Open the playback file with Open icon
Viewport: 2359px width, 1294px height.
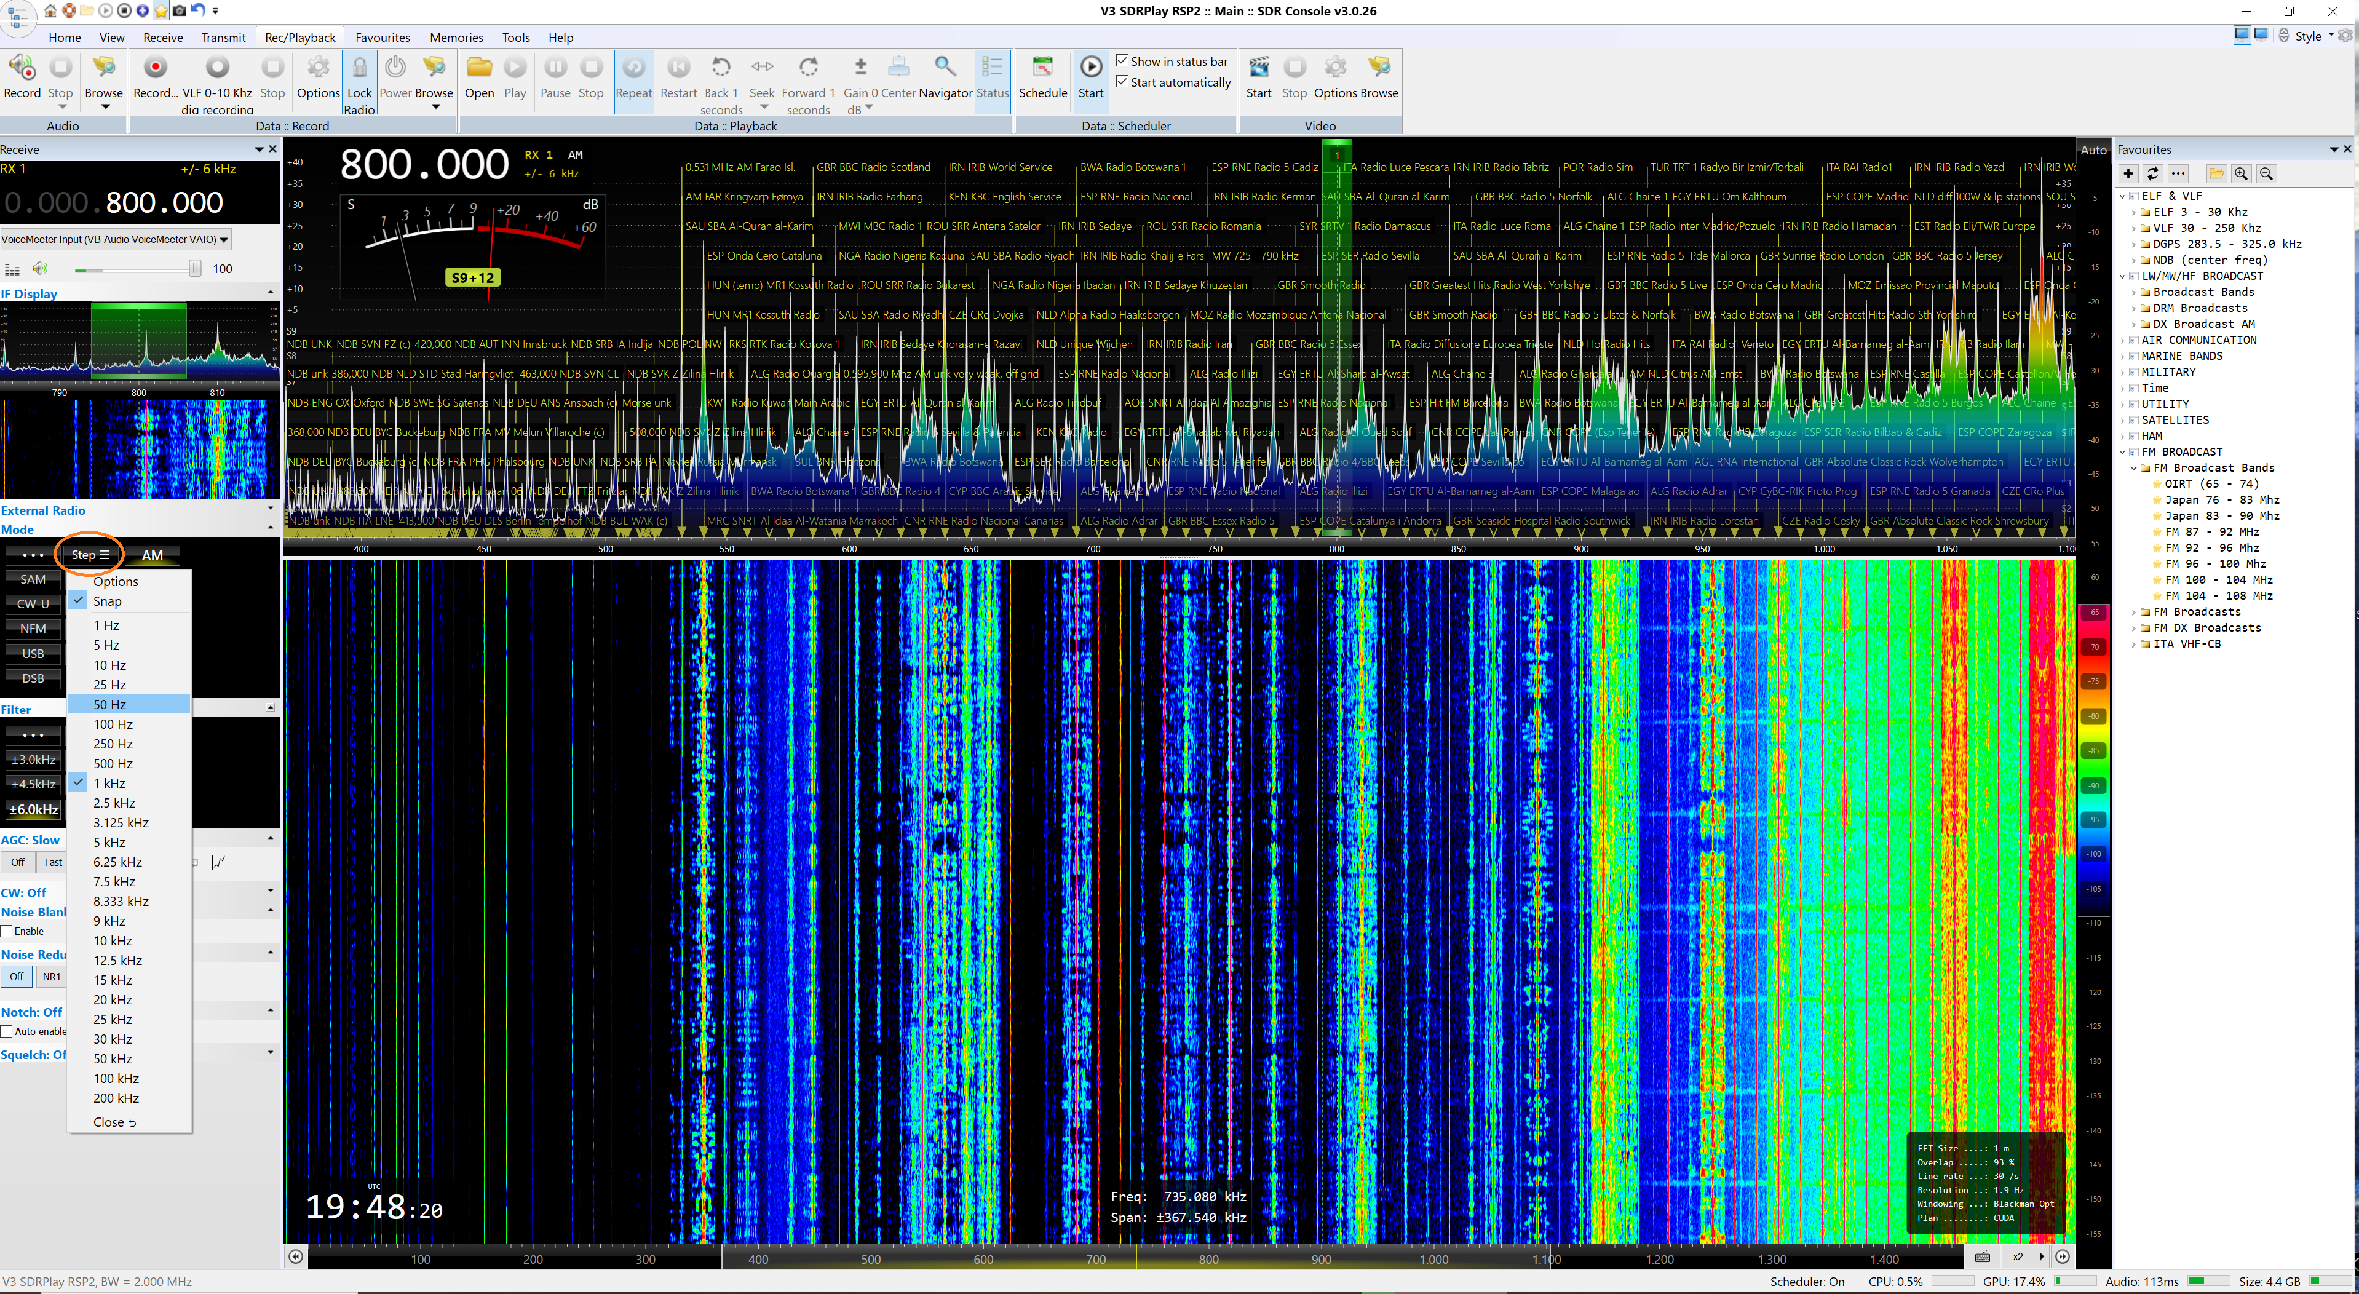click(x=479, y=69)
